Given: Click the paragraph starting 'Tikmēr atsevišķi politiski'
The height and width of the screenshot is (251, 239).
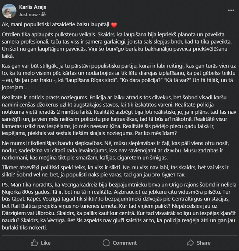Looking at the screenshot, I should (x=115, y=171).
